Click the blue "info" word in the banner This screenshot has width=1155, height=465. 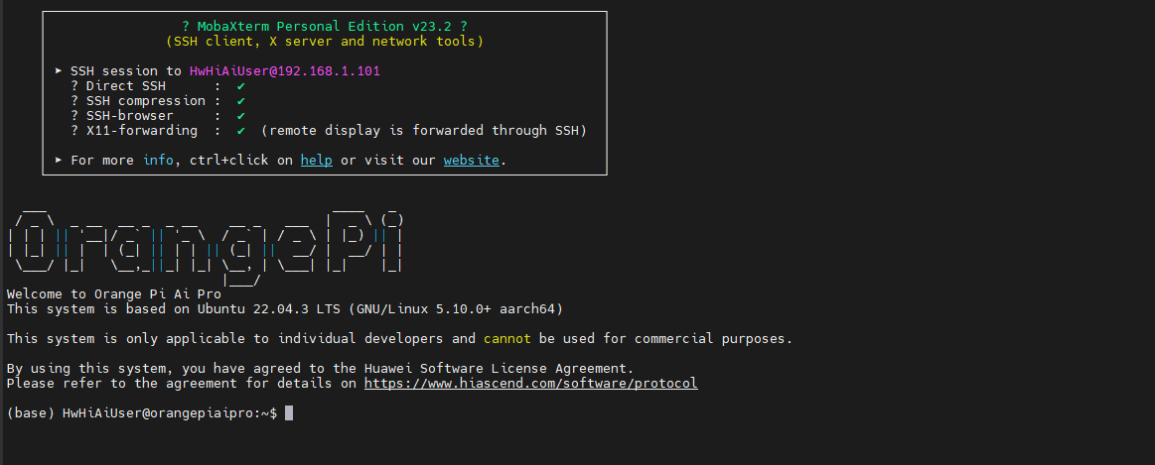tap(158, 160)
